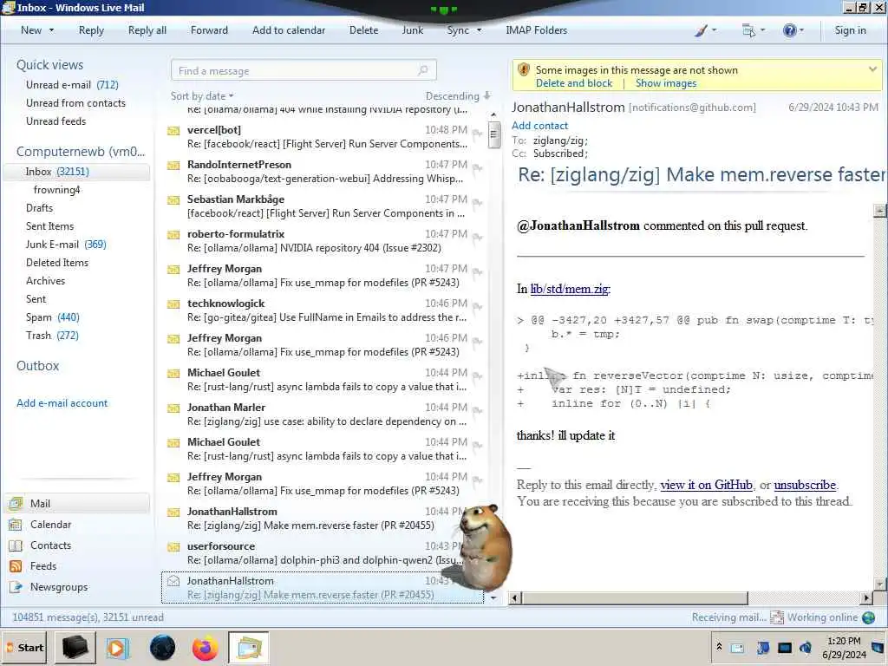Click the Show images link
This screenshot has height=666, width=888.
coord(666,83)
